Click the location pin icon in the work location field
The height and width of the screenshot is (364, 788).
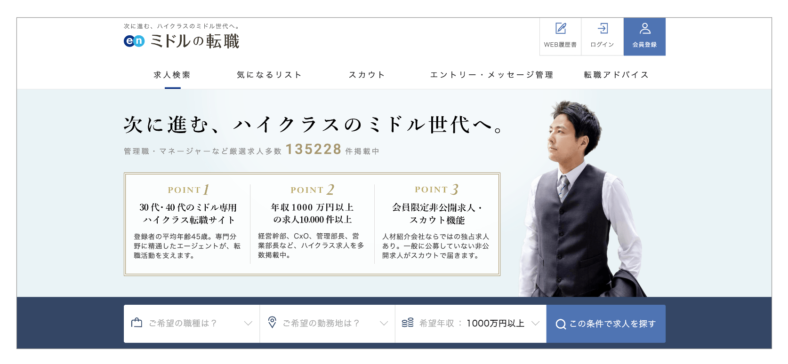[272, 322]
